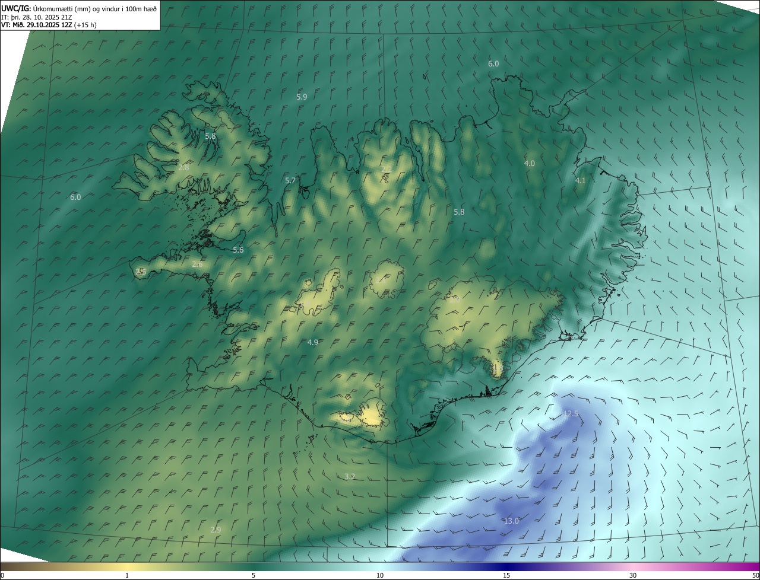Click the 13.0 value in the blue area
The height and width of the screenshot is (580, 760).
tap(511, 521)
